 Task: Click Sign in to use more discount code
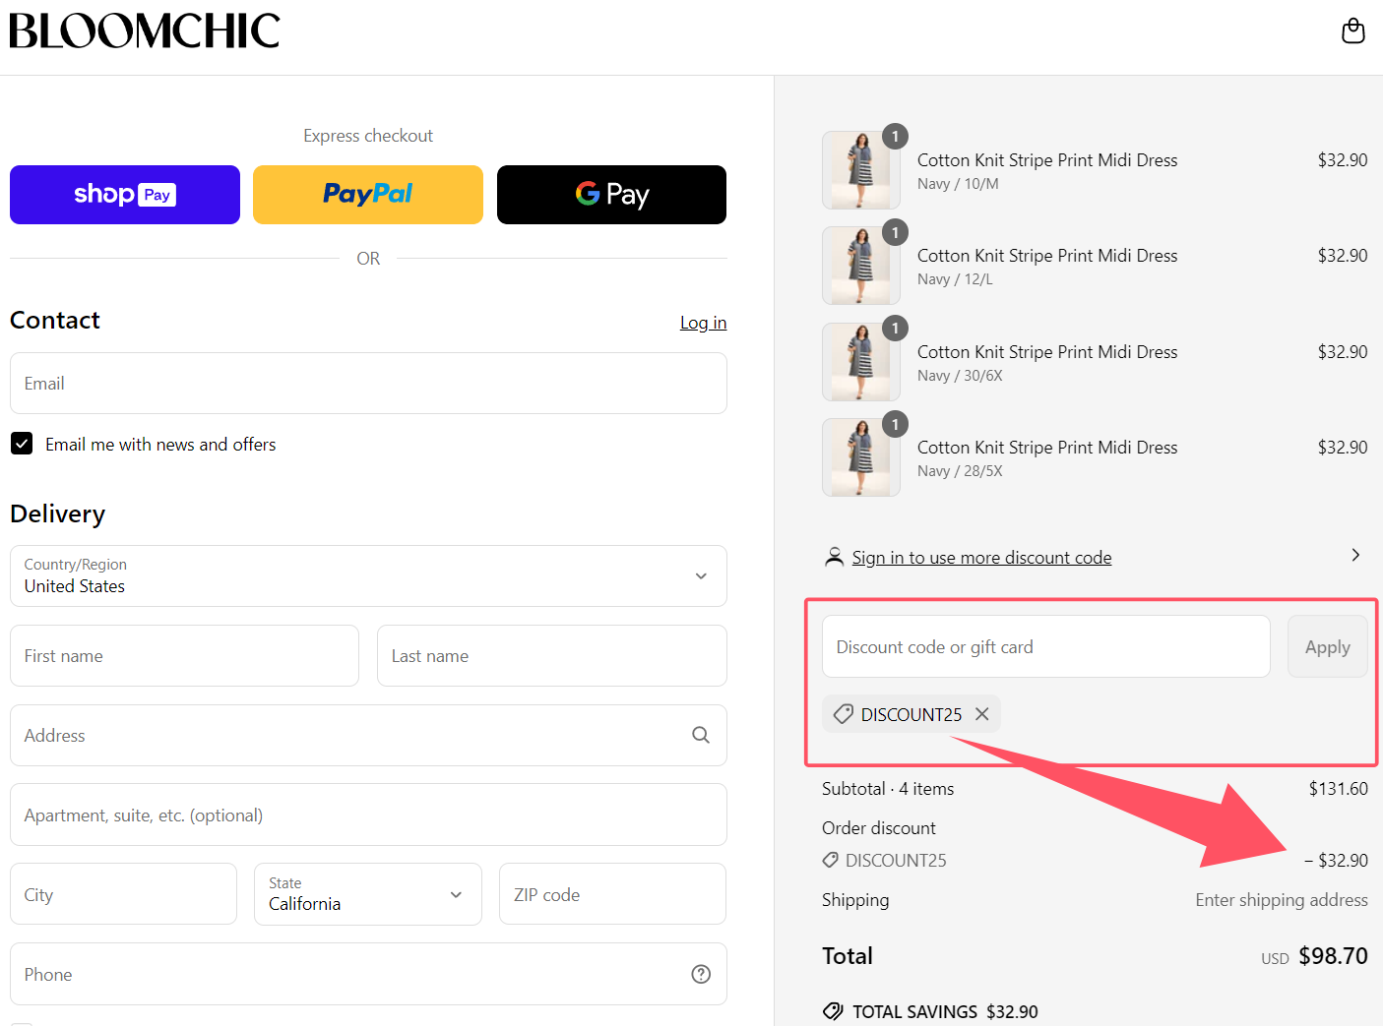[x=981, y=558]
